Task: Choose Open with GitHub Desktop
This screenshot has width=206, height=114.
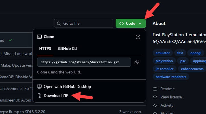Action: click(x=67, y=86)
